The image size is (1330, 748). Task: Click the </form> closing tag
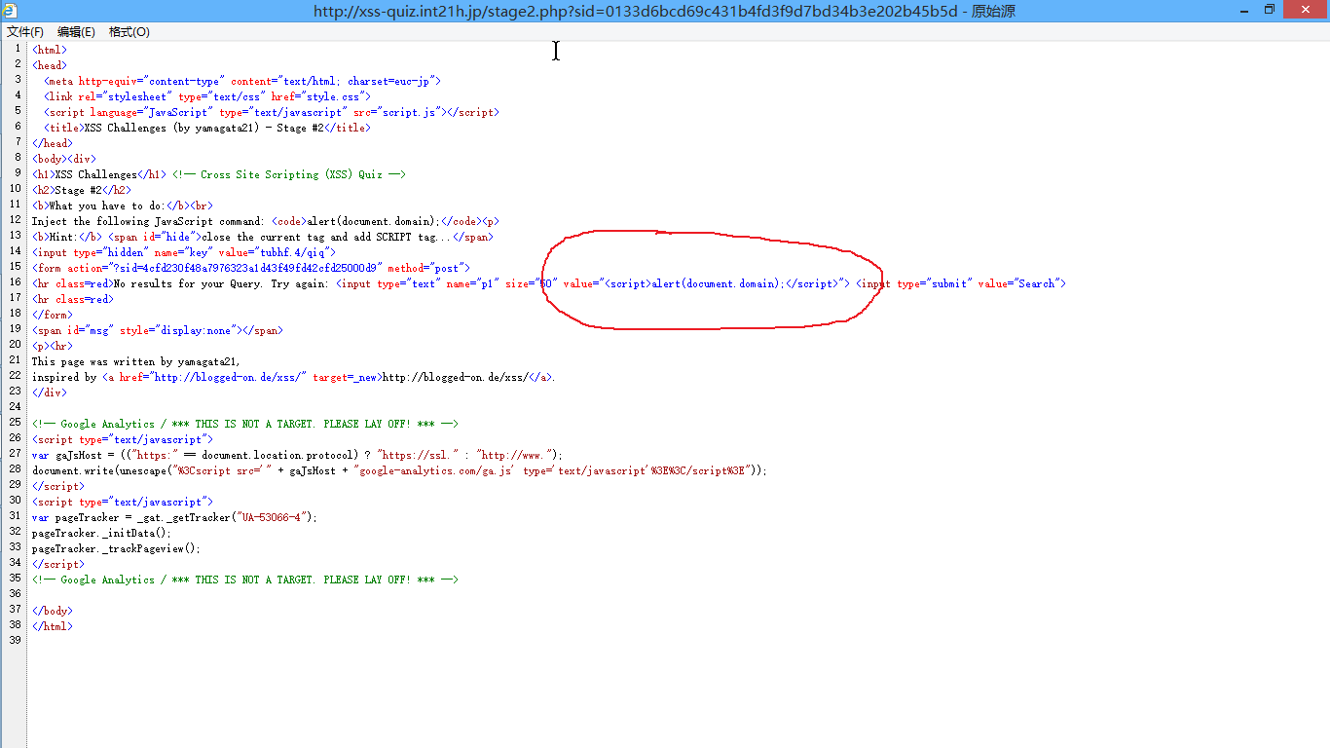tap(53, 315)
